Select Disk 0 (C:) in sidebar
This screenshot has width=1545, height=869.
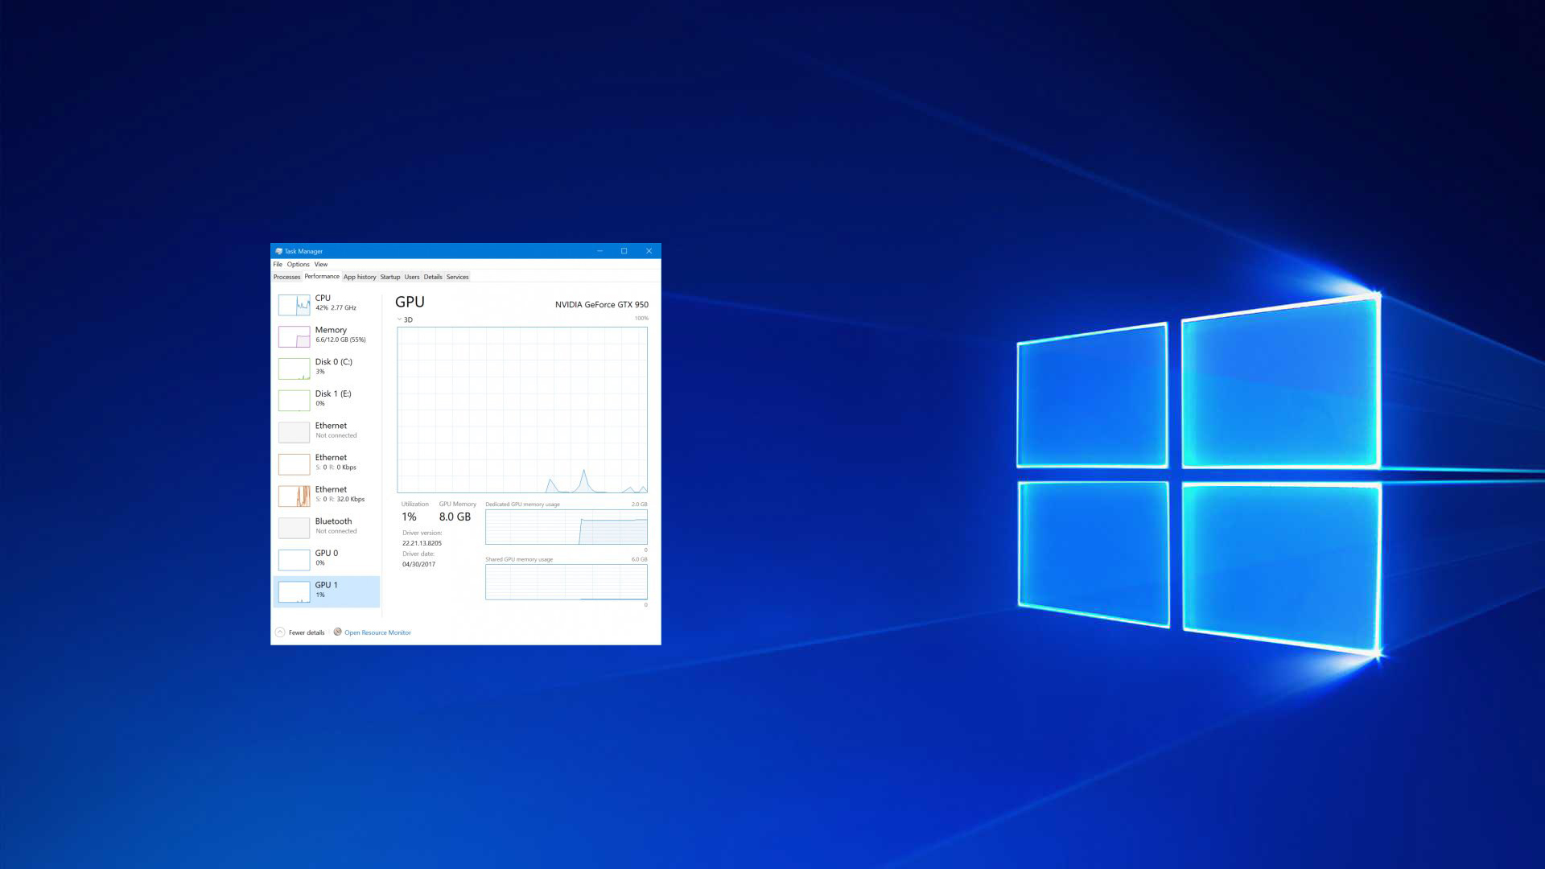click(x=333, y=365)
